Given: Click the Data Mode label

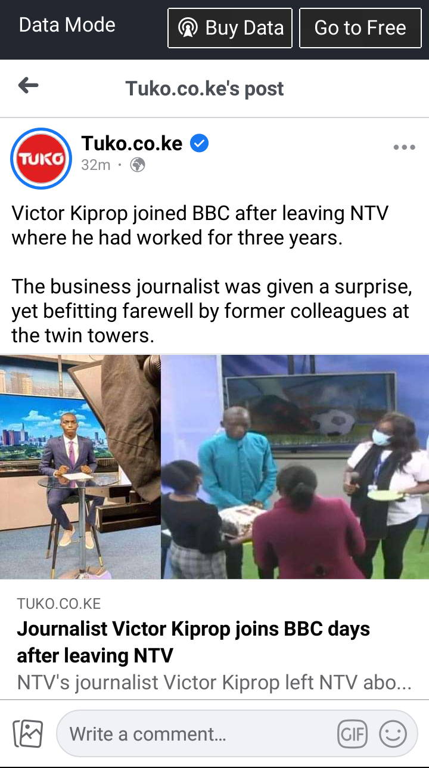Looking at the screenshot, I should 67,25.
